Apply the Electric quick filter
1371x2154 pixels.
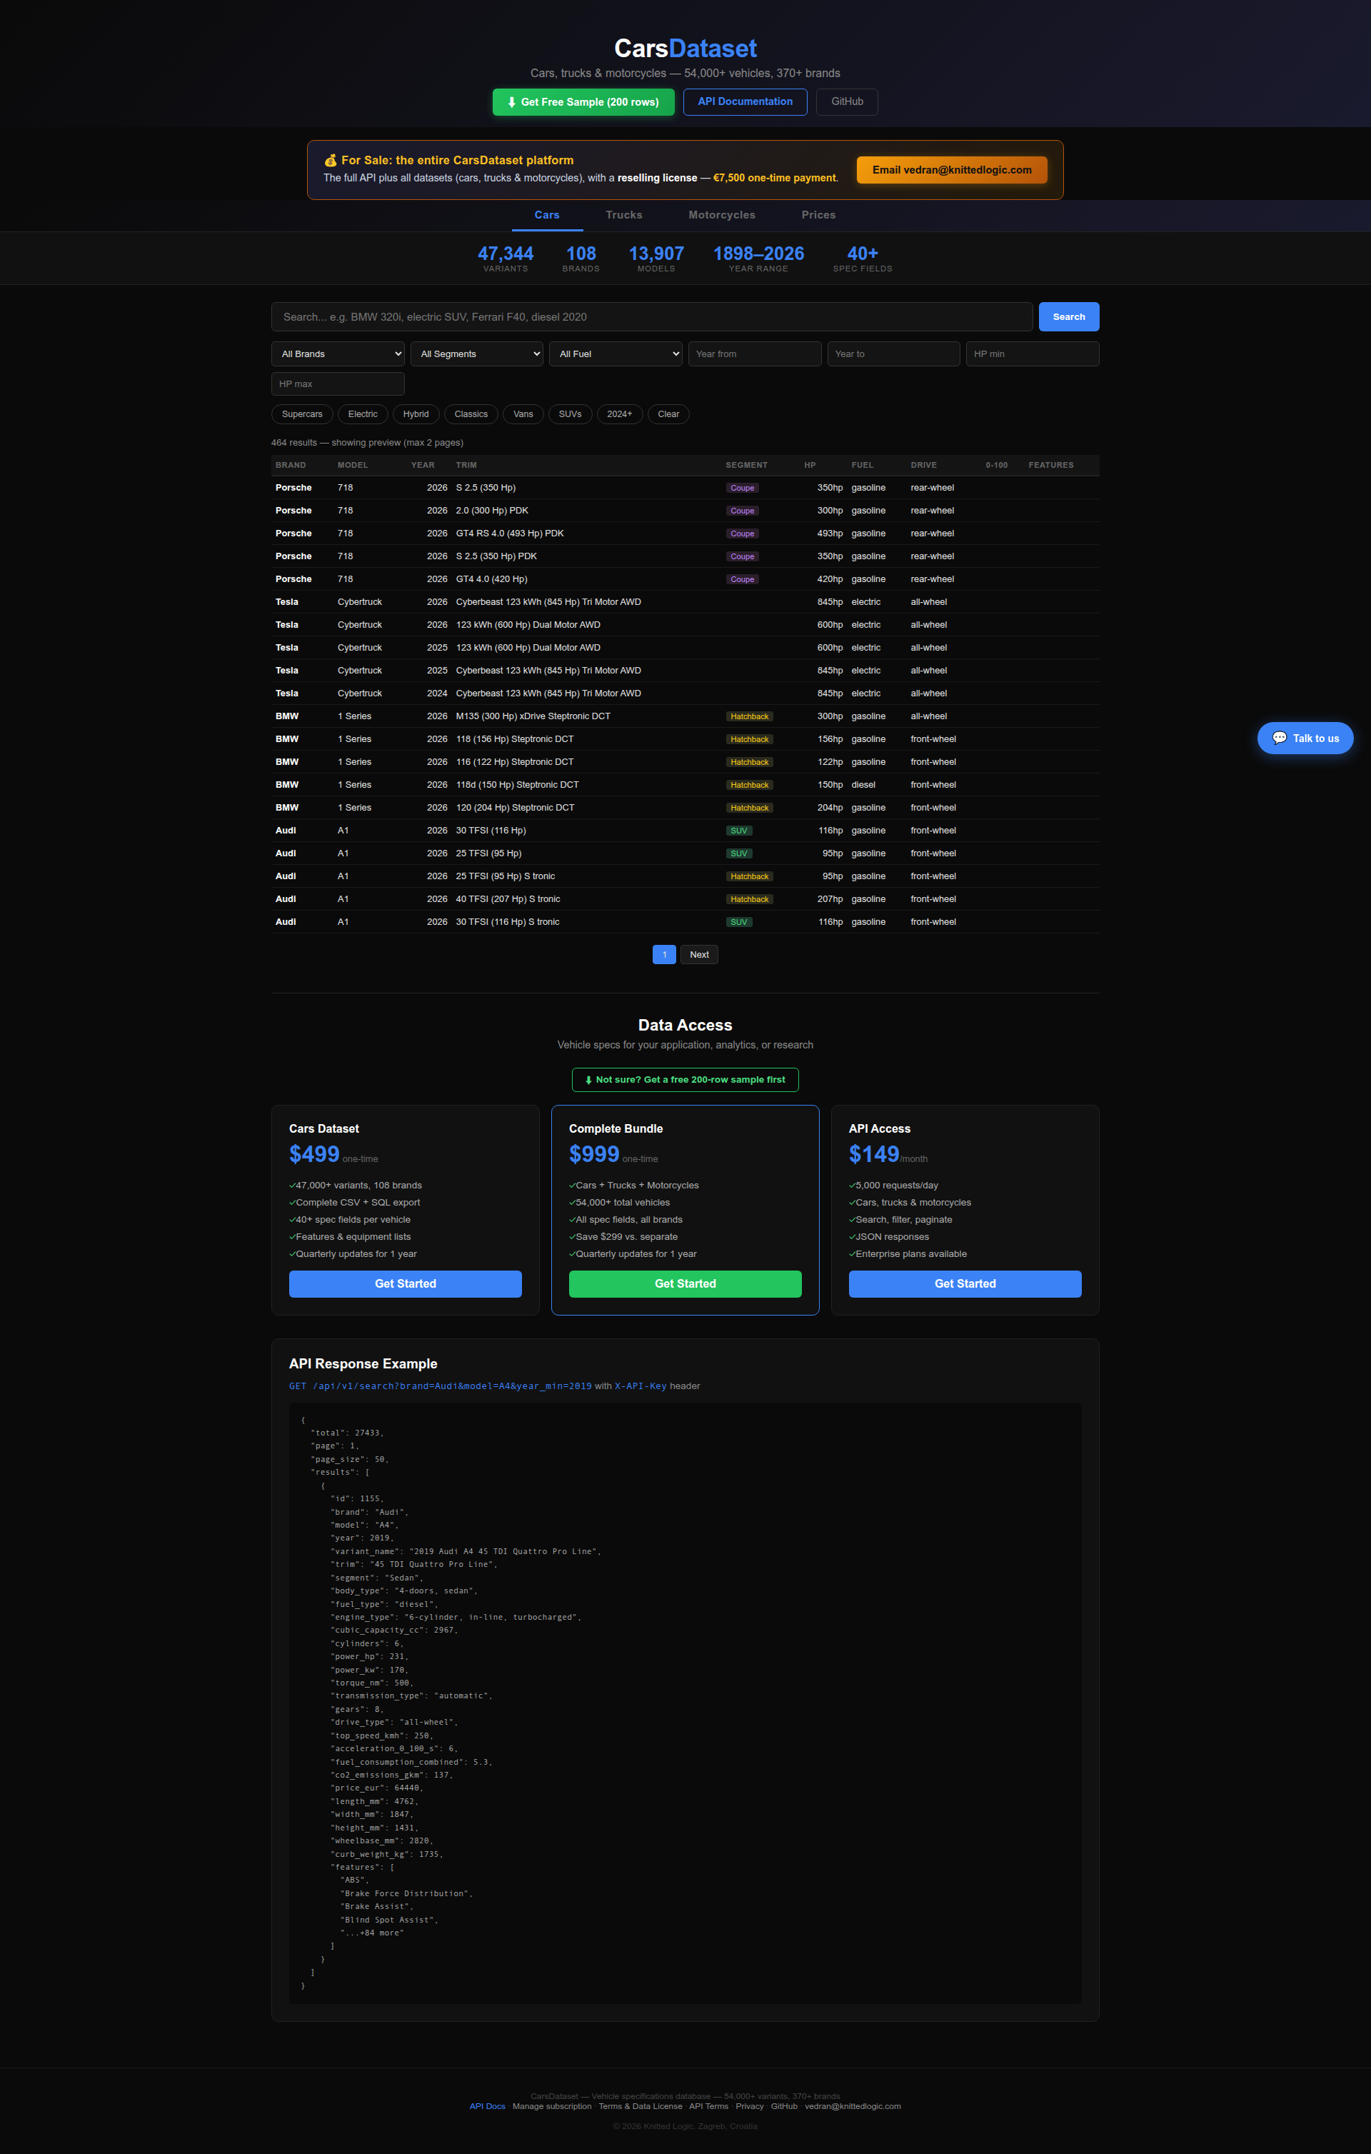[x=363, y=414]
